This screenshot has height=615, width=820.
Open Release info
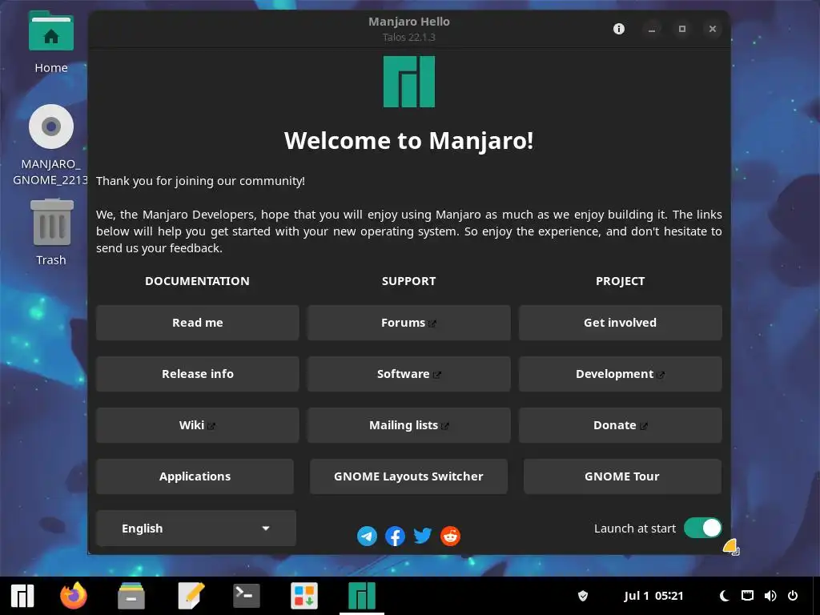click(198, 374)
